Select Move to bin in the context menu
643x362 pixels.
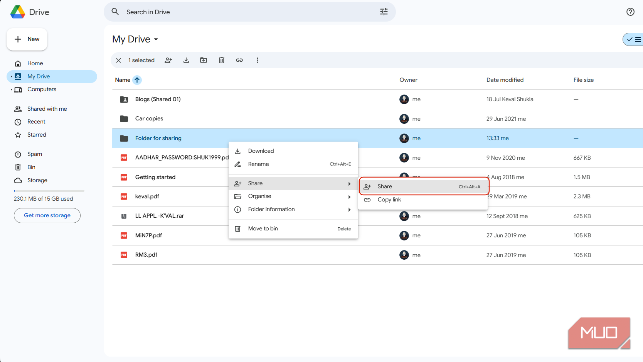click(x=293, y=228)
